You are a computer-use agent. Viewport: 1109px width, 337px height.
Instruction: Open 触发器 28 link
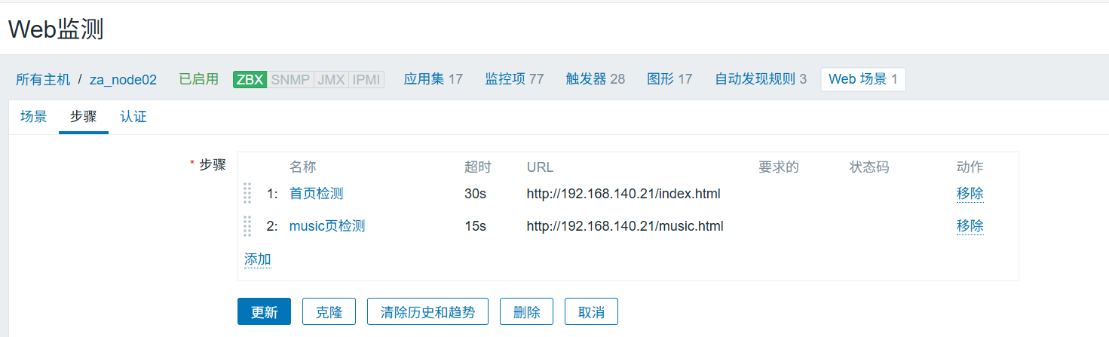[596, 79]
